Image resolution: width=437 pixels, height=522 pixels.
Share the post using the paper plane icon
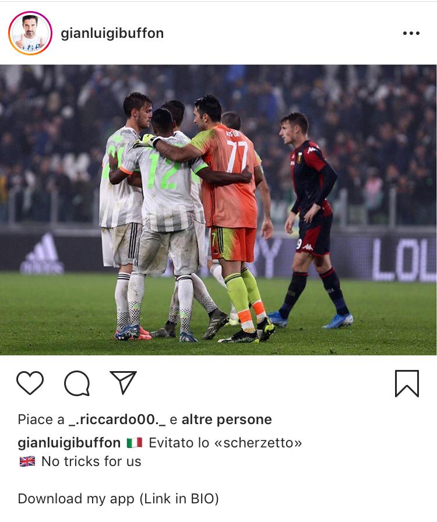[124, 383]
